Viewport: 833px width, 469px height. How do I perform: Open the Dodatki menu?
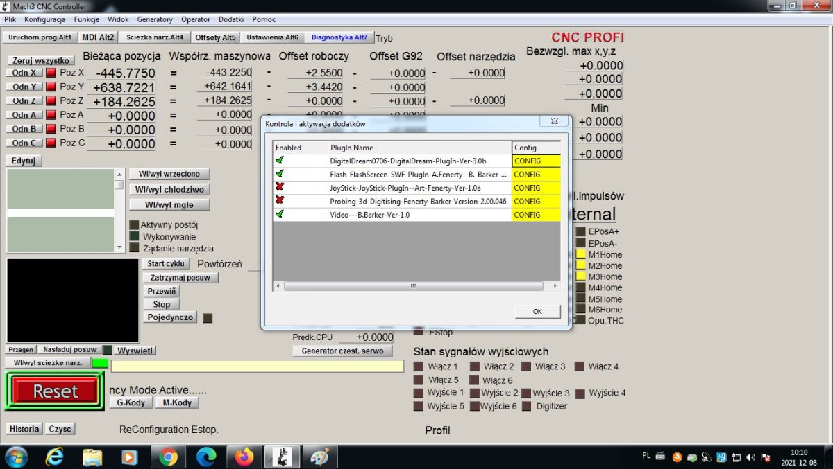click(231, 19)
